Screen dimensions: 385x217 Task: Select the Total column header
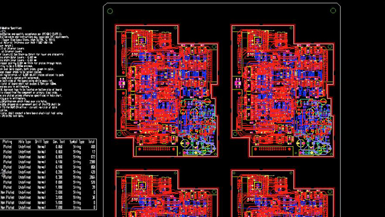[x=92, y=142]
